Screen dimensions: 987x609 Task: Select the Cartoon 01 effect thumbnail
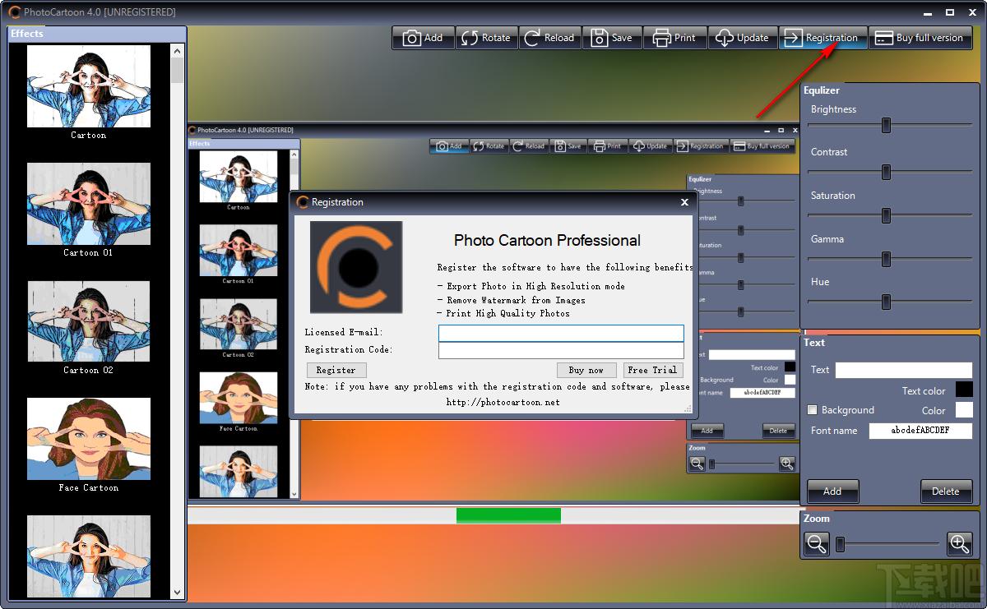[89, 204]
